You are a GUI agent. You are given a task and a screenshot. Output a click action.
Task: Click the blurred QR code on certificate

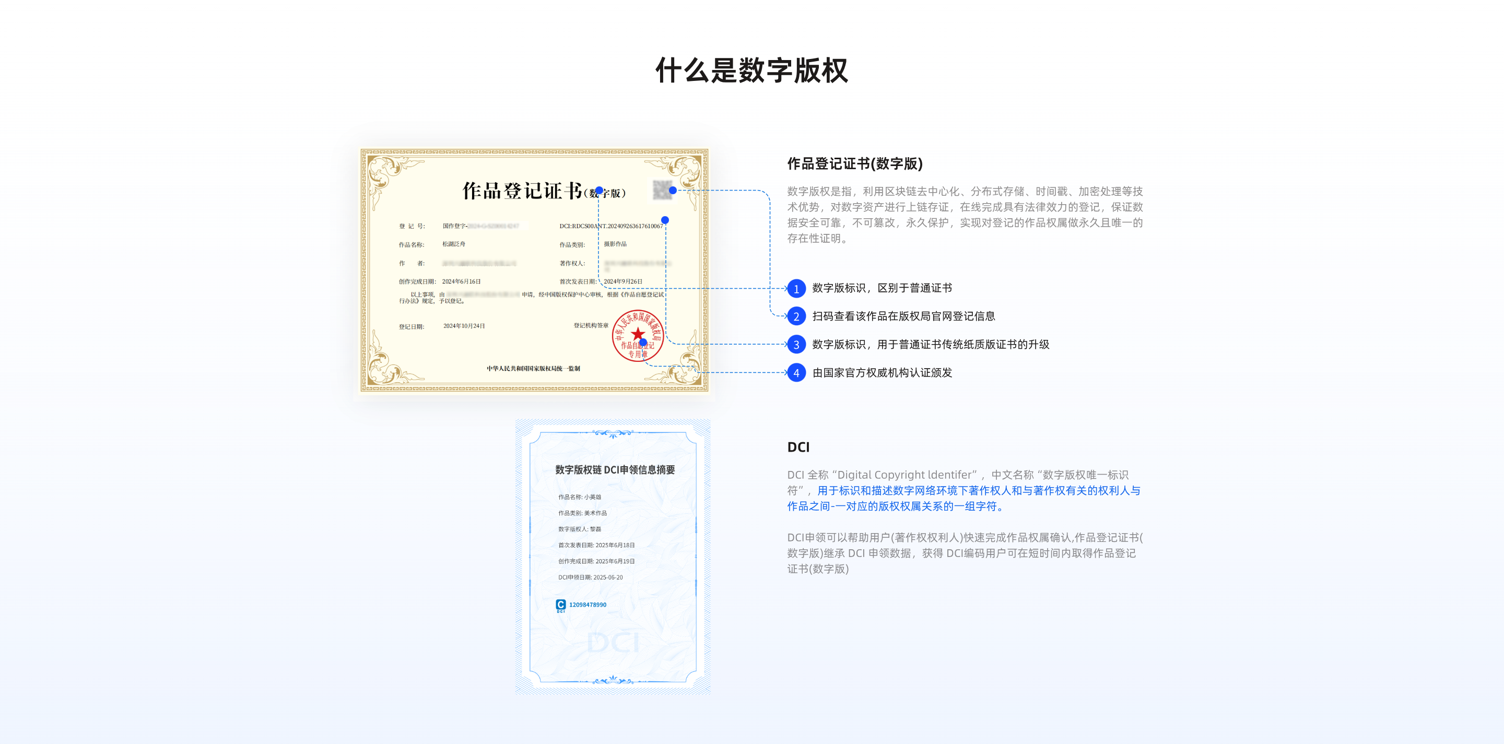(x=662, y=190)
